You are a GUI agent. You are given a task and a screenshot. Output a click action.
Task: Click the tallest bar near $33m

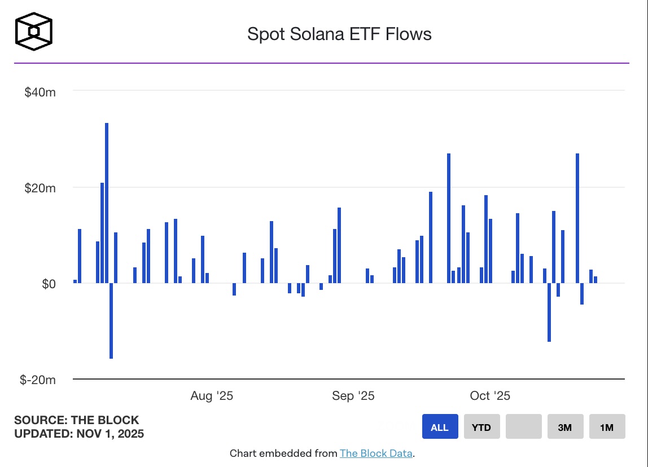(107, 203)
